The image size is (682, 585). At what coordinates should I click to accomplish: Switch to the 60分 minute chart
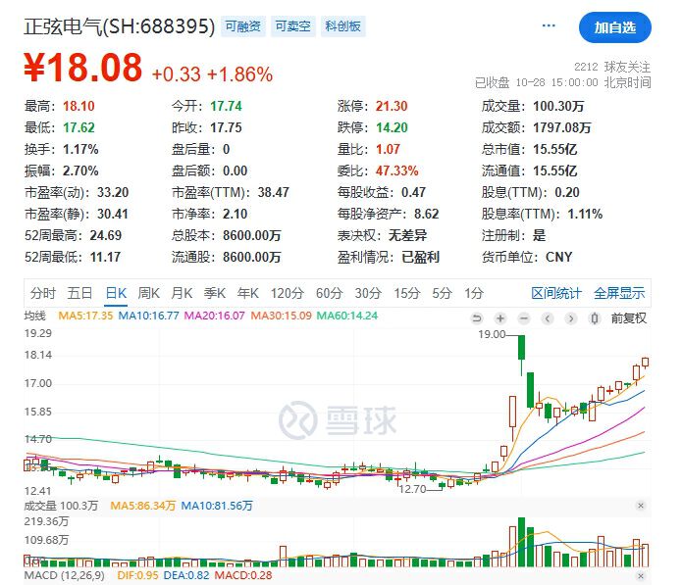pyautogui.click(x=329, y=293)
